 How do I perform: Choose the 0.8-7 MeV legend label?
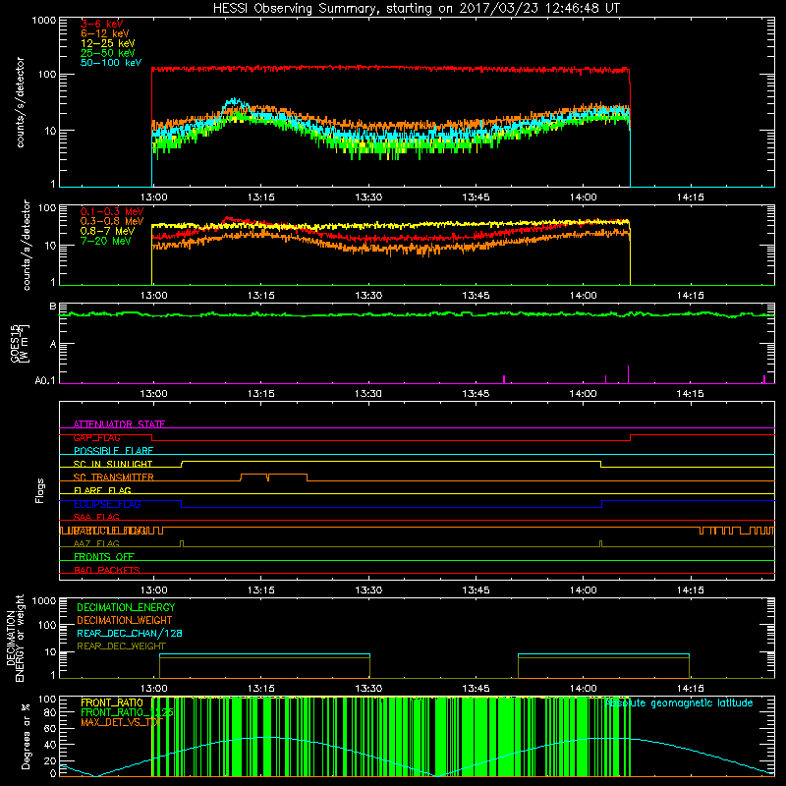[x=108, y=231]
